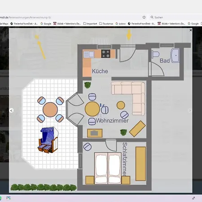This screenshot has height=202, width=202.
Task: Click the Schlafzimmer label on the floor plan
Action: [125, 159]
